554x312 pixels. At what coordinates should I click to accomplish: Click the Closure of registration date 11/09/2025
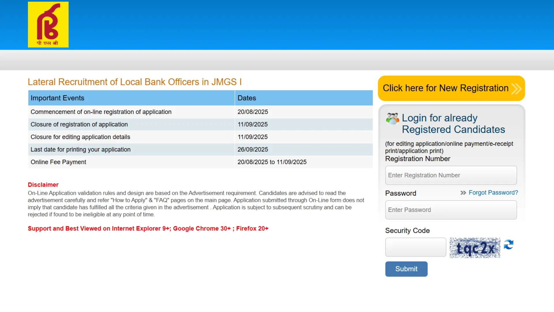pos(252,125)
